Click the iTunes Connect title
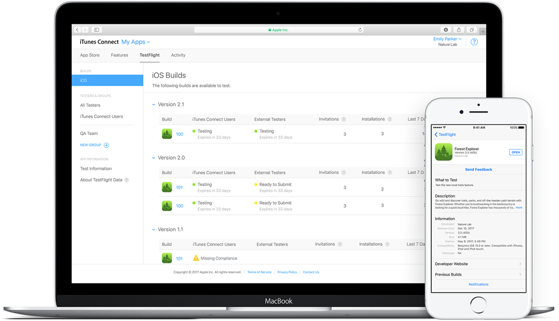The height and width of the screenshot is (321, 559). point(99,42)
